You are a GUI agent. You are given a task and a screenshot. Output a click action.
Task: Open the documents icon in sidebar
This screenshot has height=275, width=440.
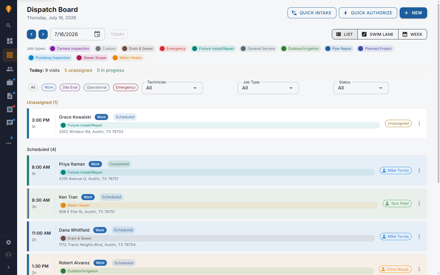pos(10,96)
